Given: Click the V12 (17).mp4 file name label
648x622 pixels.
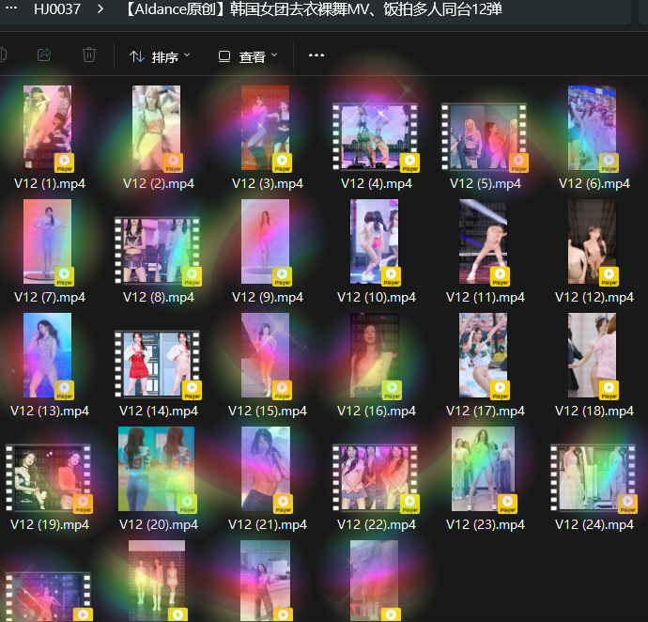Looking at the screenshot, I should (x=485, y=411).
